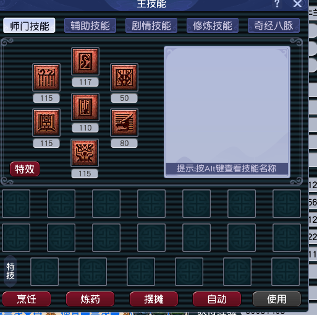Select the dragon head skill icon with level 80
317x315 pixels.
pos(124,123)
